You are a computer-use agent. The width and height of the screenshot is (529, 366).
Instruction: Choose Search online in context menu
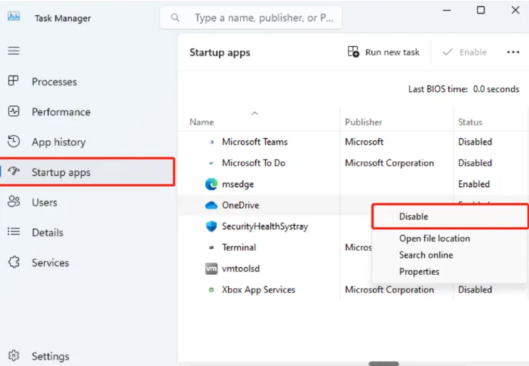tap(426, 255)
